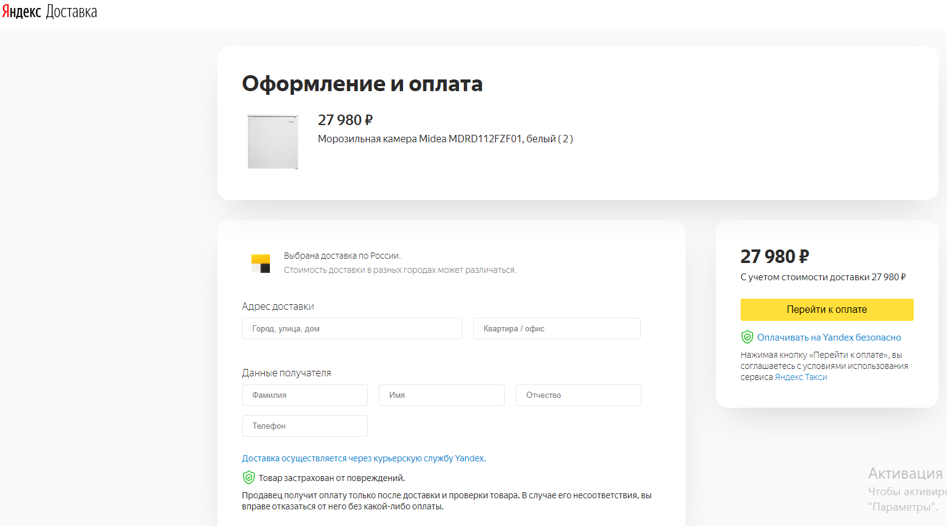Click text 'Товар застрахован от повреждений.'
Image resolution: width=947 pixels, height=526 pixels.
(x=332, y=478)
